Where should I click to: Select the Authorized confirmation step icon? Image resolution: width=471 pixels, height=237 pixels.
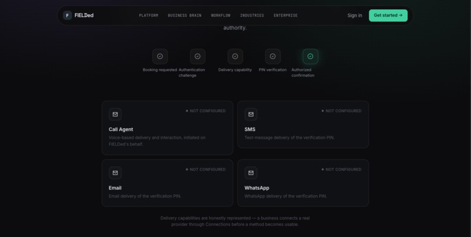310,56
